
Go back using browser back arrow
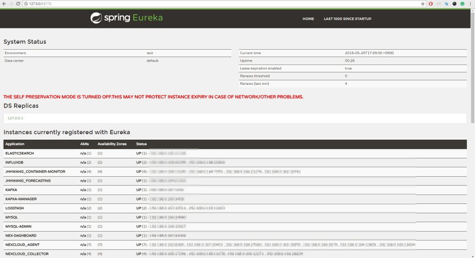(4, 4)
